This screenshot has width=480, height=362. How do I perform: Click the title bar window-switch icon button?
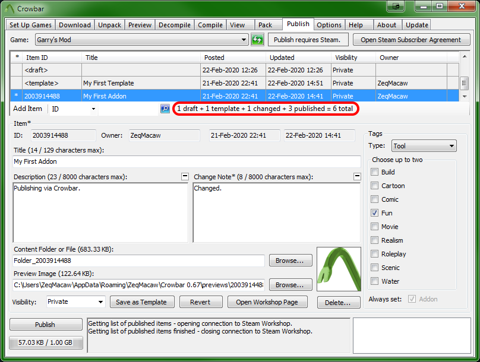tap(396, 6)
